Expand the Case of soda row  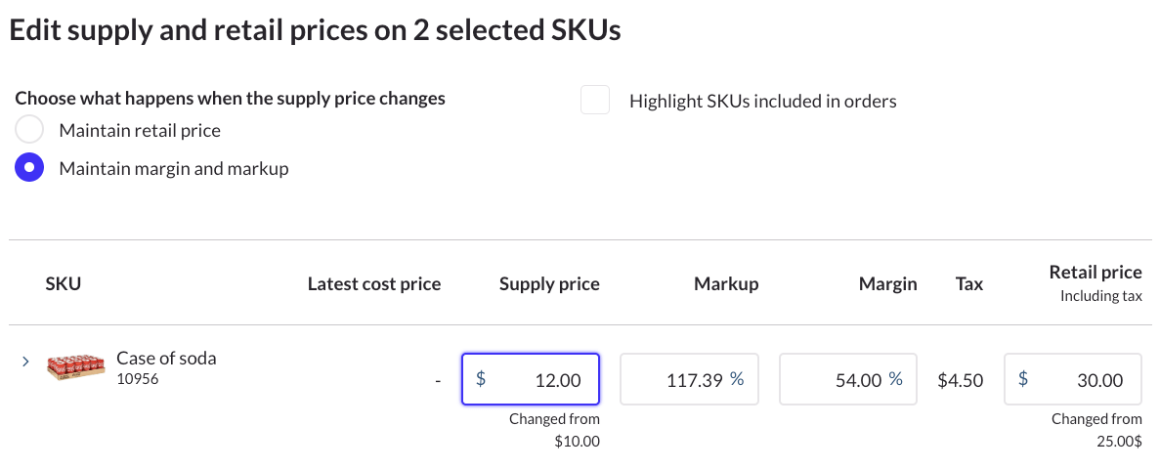click(25, 362)
